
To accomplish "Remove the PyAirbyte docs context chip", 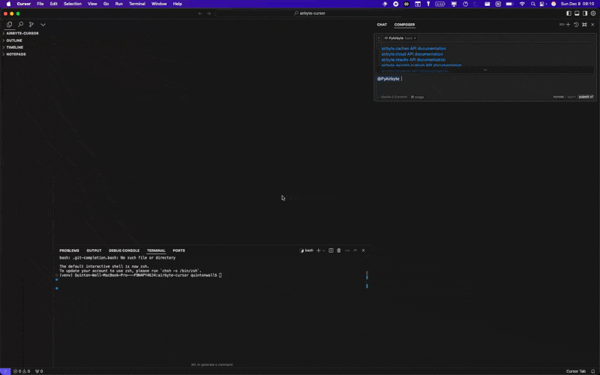I will coord(415,38).
